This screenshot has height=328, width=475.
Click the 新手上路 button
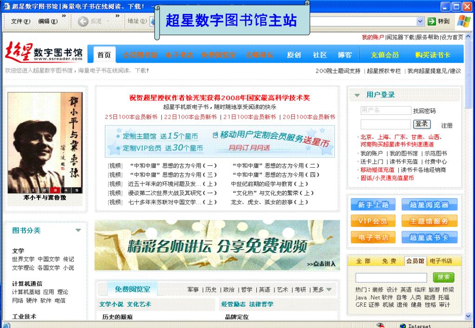coord(373,205)
